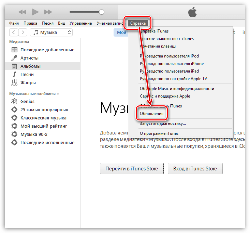Select the Моя музыка tab

pos(121,33)
